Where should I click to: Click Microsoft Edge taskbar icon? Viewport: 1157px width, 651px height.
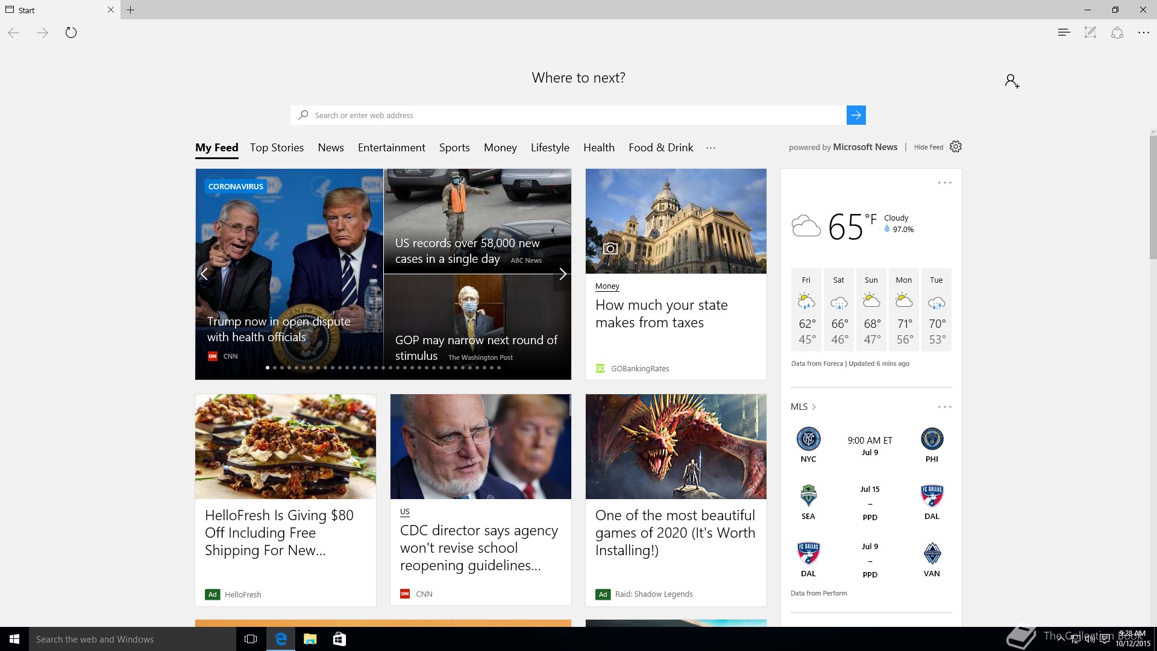[x=281, y=639]
